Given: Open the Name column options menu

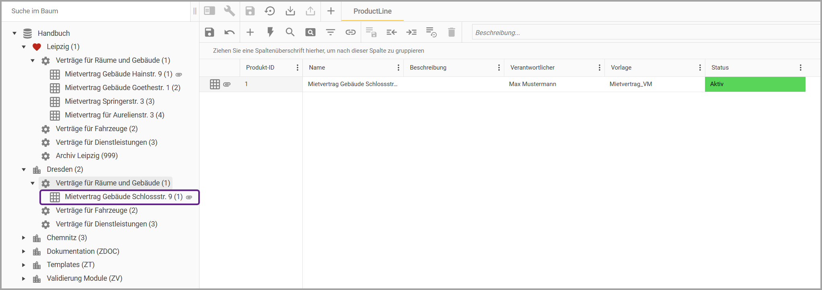Looking at the screenshot, I should coord(398,68).
